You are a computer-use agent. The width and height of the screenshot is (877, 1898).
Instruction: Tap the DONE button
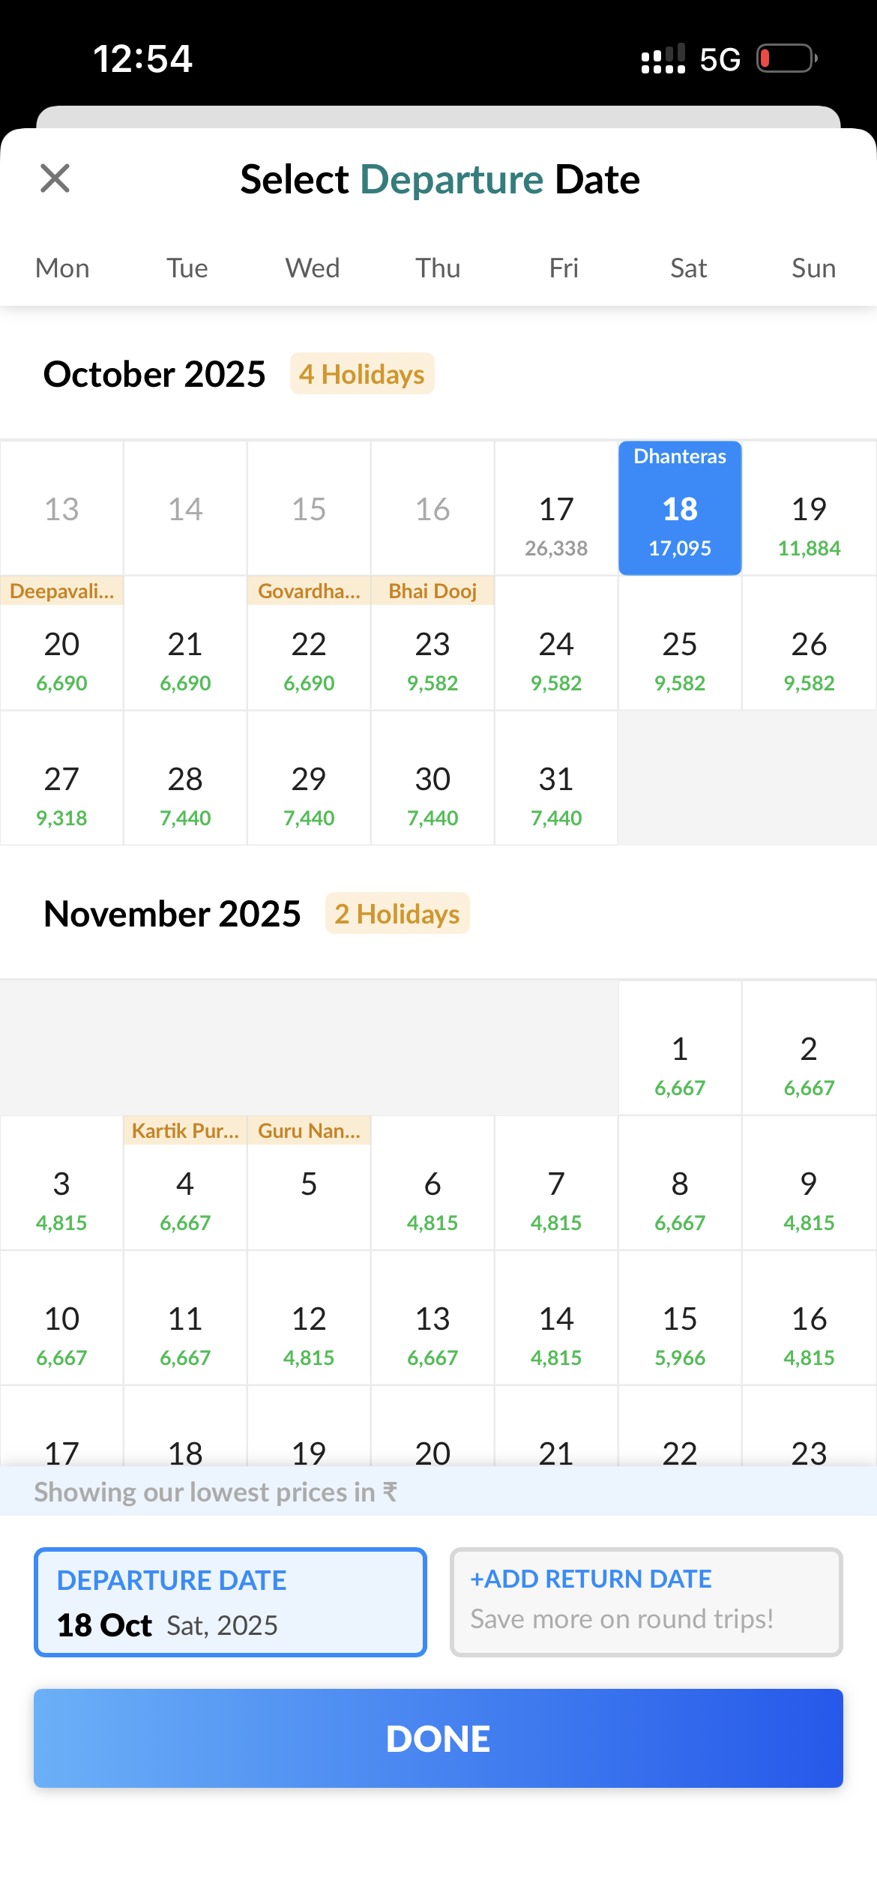coord(438,1738)
